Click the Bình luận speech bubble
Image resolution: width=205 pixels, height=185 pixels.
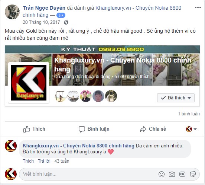82,129
